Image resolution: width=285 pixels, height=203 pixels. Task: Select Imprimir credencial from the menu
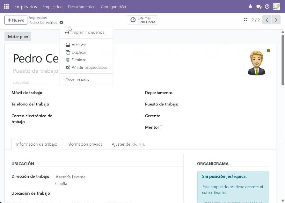(x=88, y=33)
